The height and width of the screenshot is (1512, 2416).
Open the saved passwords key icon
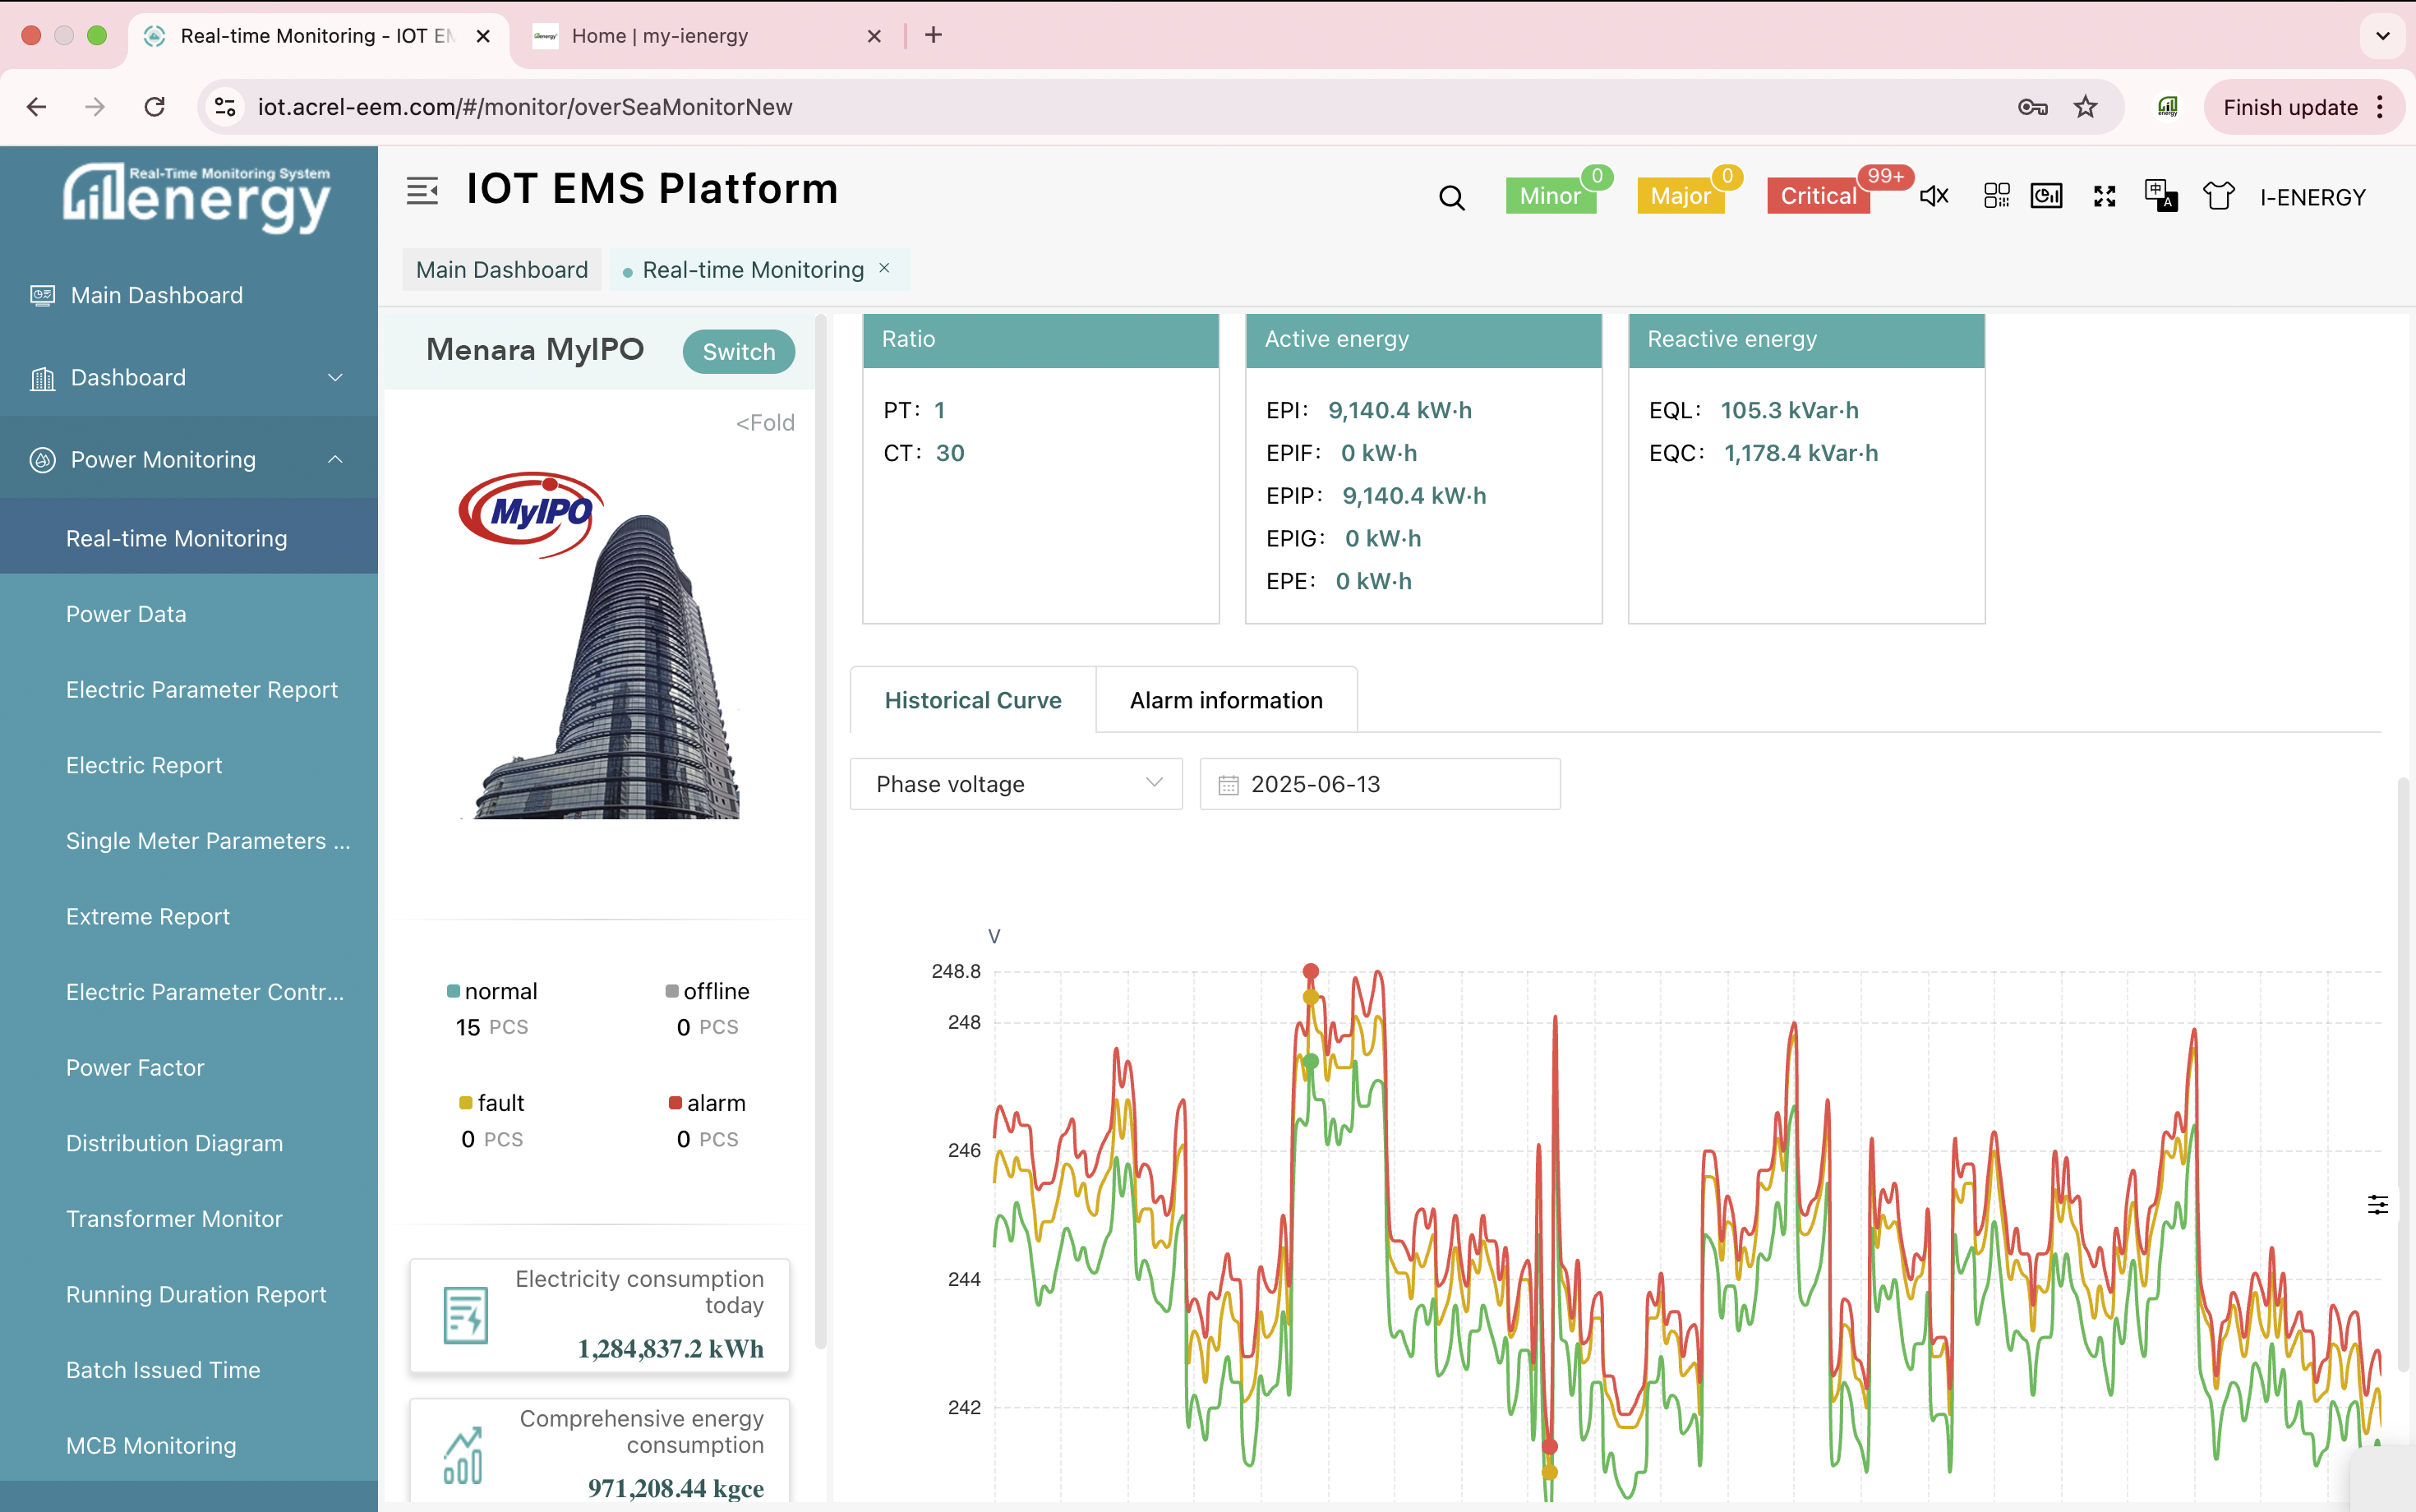2032,107
